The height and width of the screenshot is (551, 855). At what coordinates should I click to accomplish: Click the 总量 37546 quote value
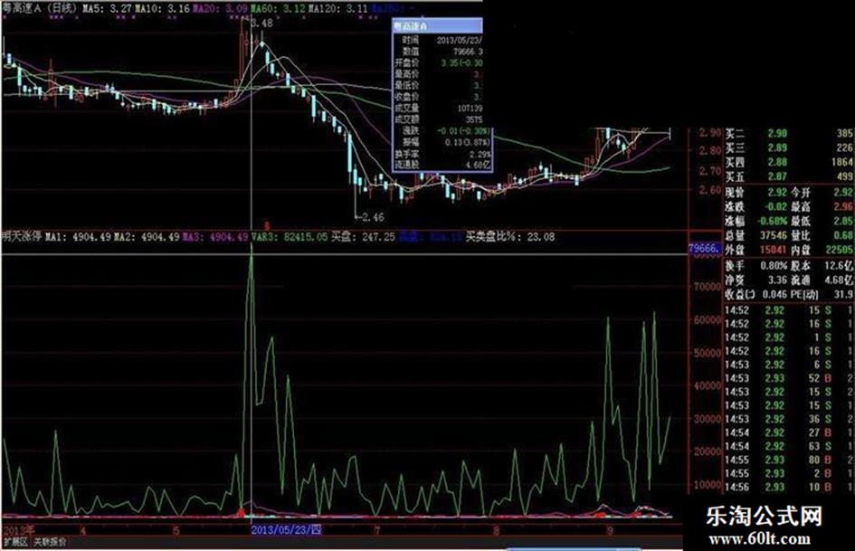[774, 235]
